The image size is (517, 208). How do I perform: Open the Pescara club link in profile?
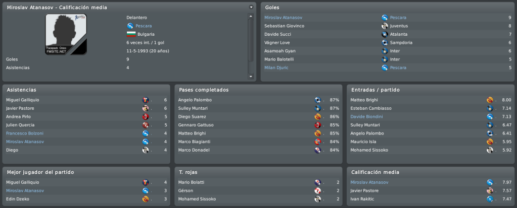144,26
